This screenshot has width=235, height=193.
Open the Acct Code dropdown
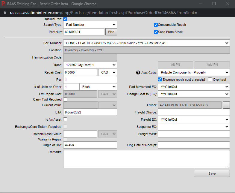(x=194, y=72)
